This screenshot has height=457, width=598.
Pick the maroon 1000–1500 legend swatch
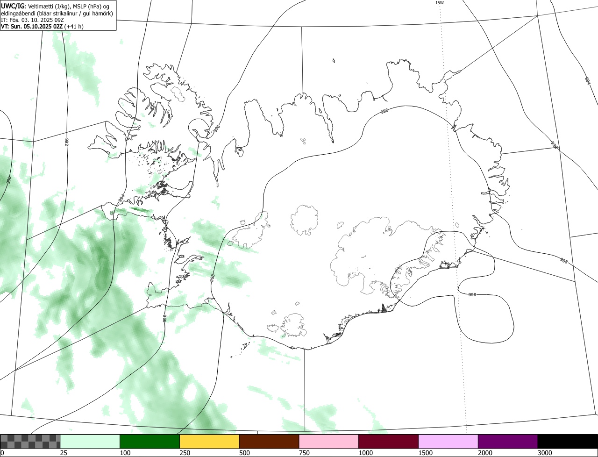(389, 442)
